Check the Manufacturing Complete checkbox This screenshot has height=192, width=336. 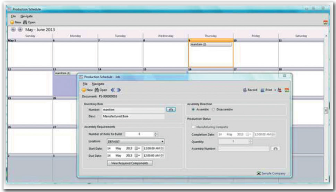point(193,127)
